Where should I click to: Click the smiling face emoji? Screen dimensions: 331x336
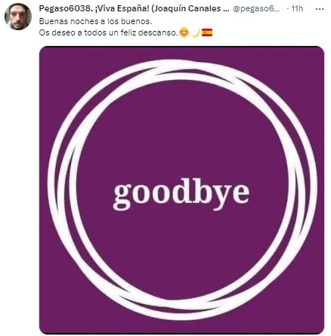(x=184, y=32)
